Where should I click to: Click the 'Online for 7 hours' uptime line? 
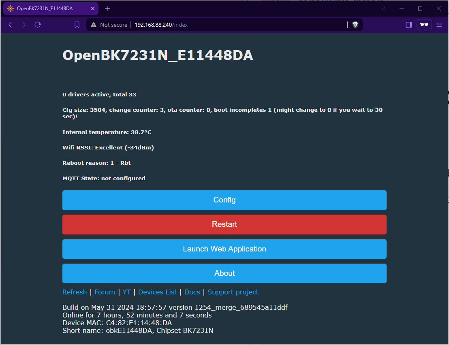point(137,315)
